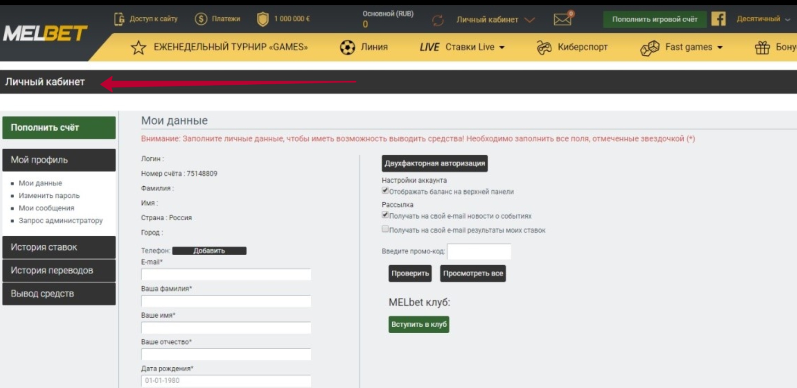Click green Пополнить счёт sidebar button
This screenshot has height=388, width=797.
click(x=59, y=128)
